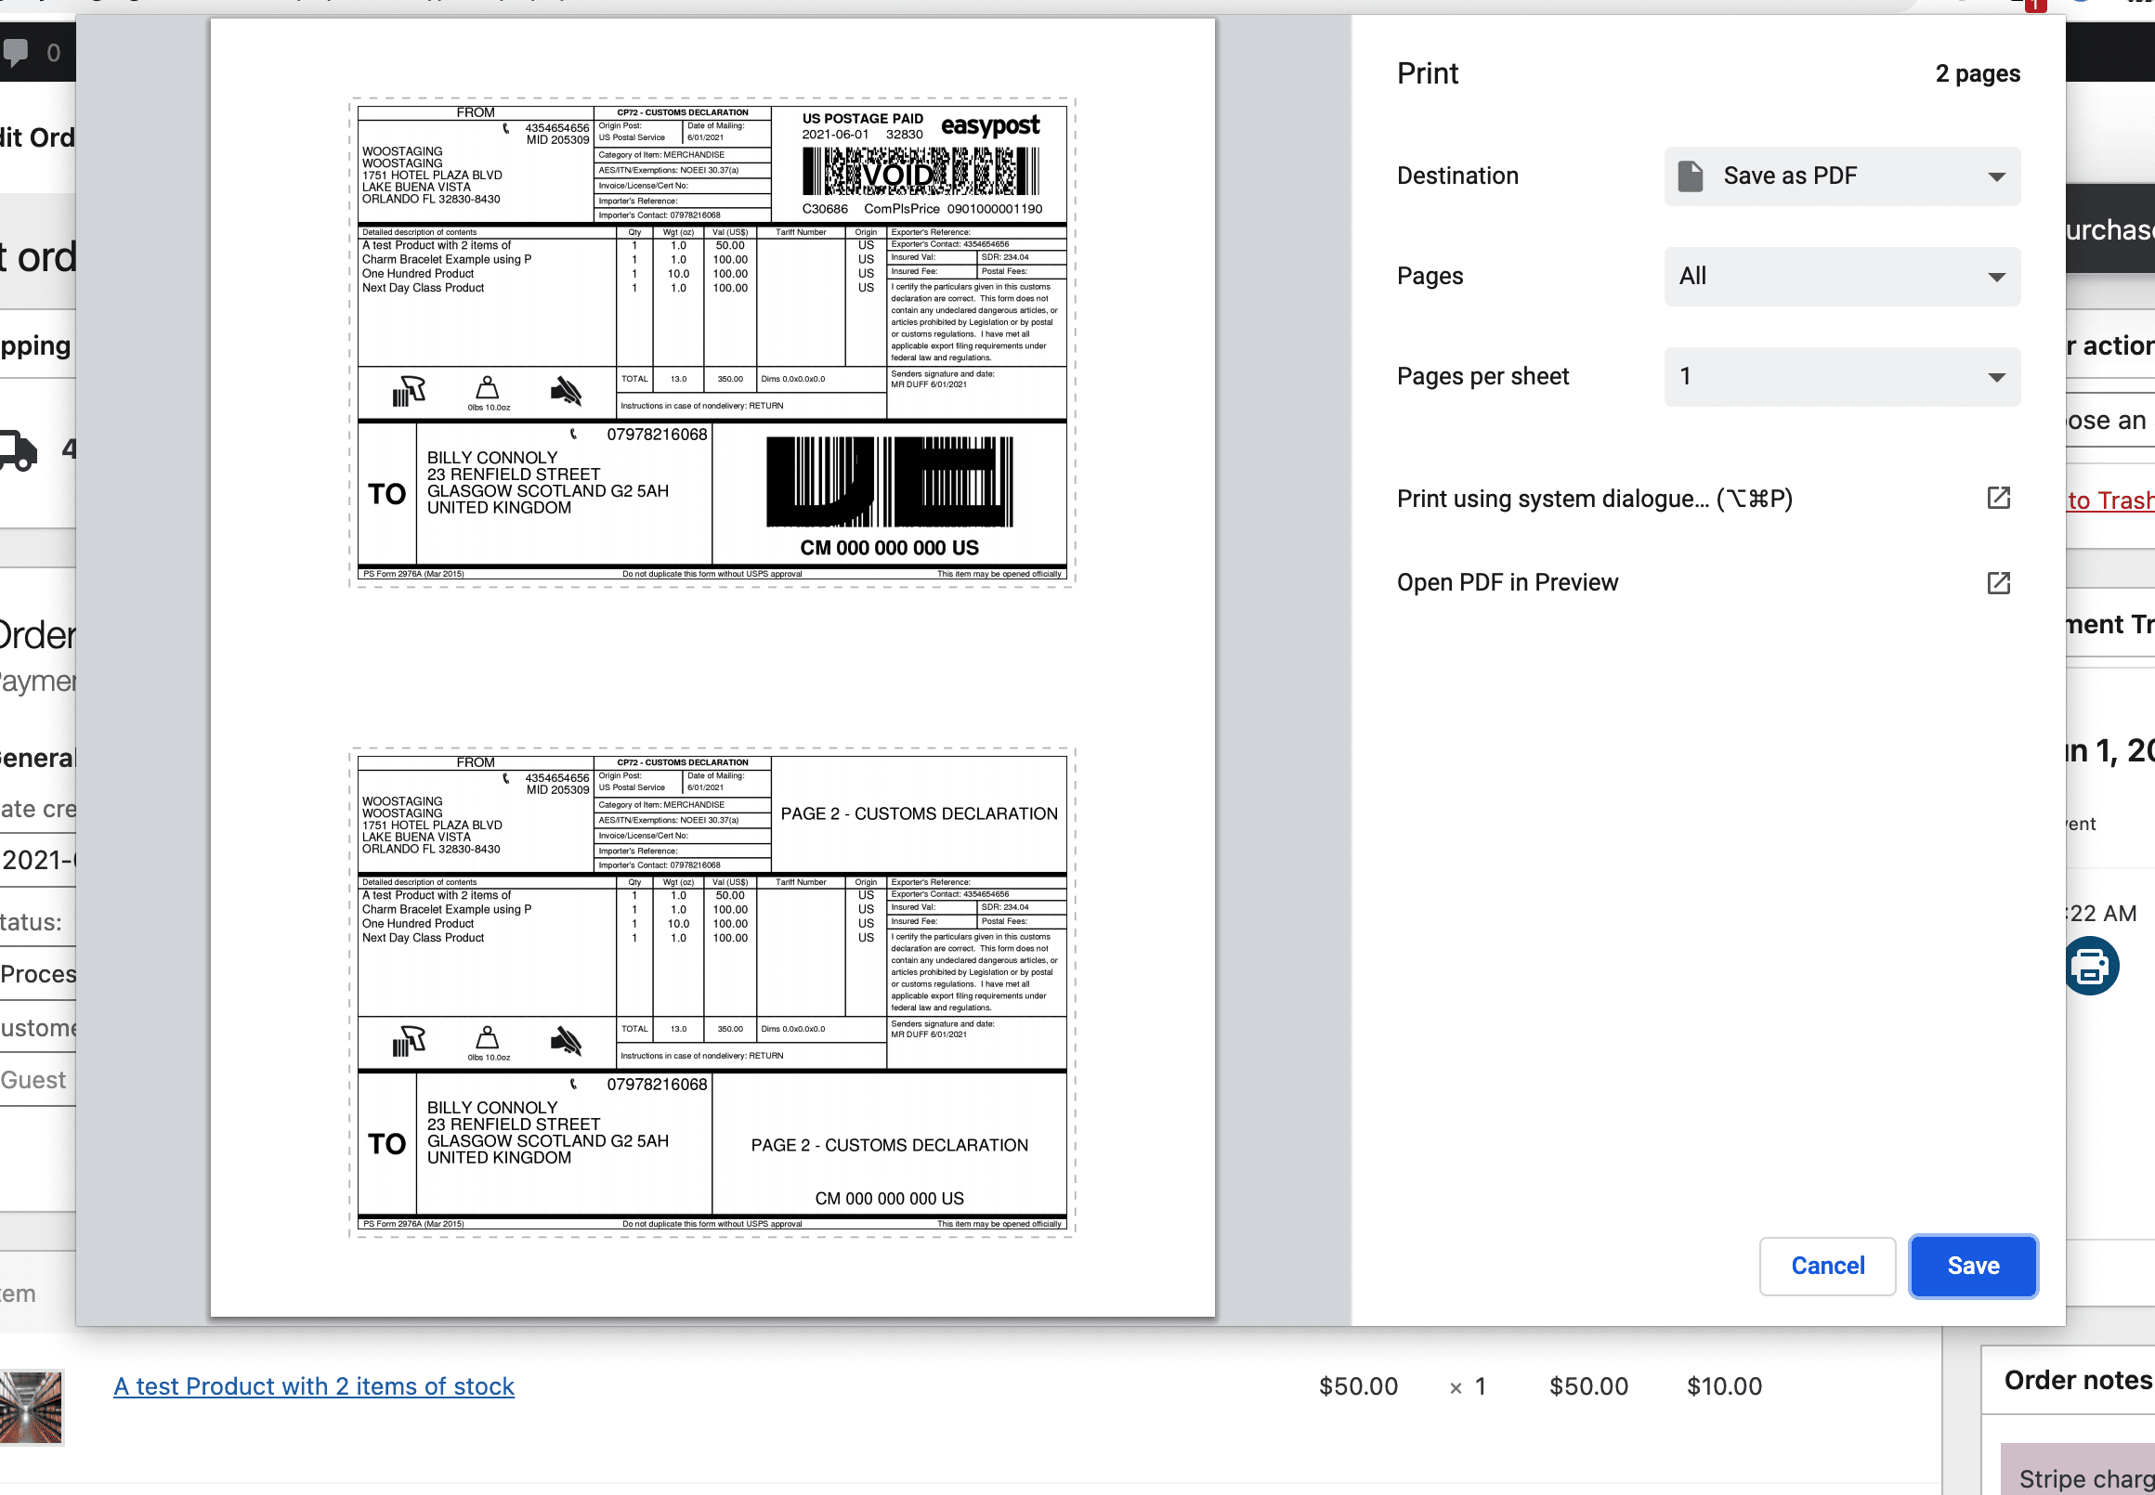Click the shipping truck icon on the order page

click(x=18, y=450)
